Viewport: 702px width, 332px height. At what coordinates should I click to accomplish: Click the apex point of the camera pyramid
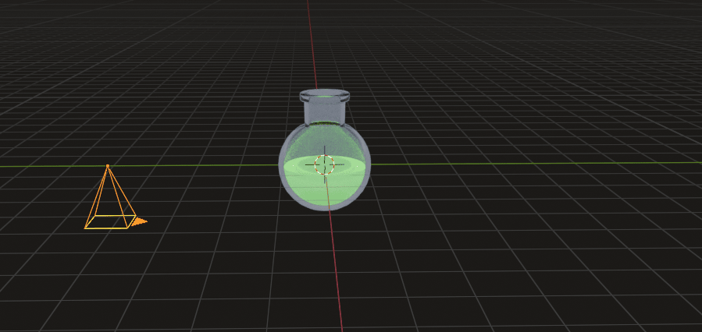pyautogui.click(x=108, y=166)
